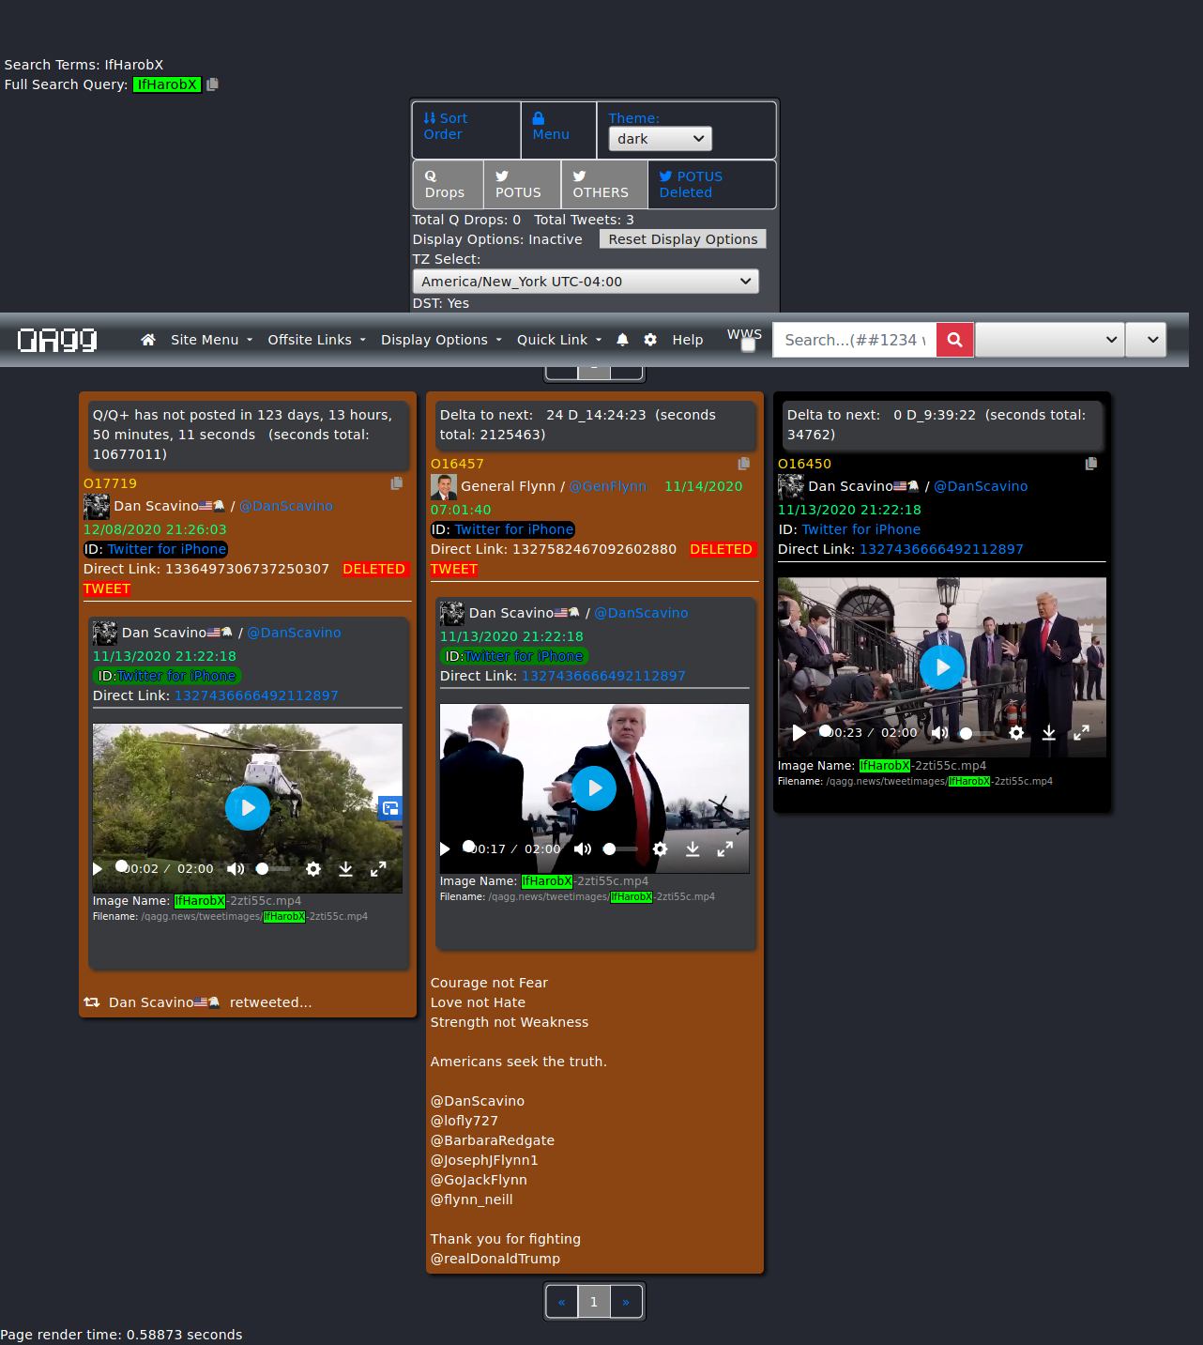Copy post 017719 with clipboard icon

(x=397, y=483)
